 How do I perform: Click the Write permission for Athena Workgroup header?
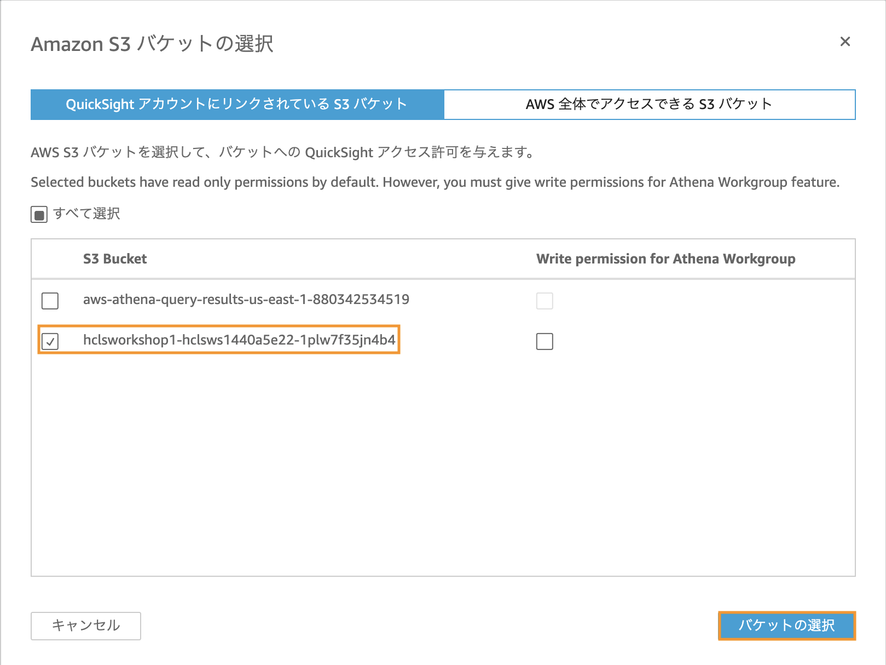[666, 259]
